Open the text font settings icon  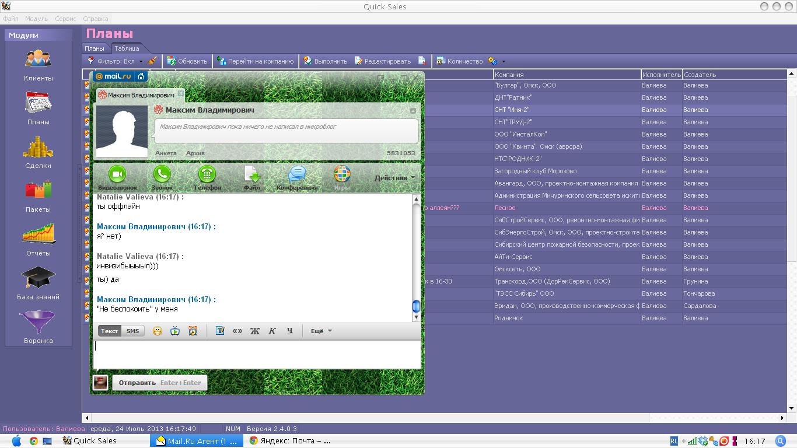220,331
